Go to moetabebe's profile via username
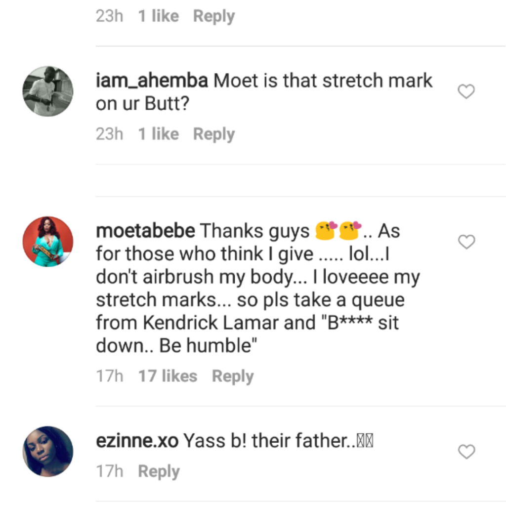Screen dimensions: 506x506 [x=146, y=231]
